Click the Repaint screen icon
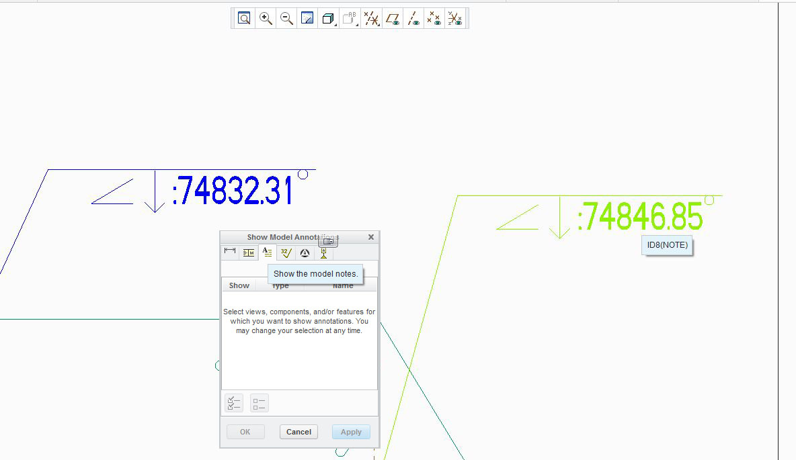Image resolution: width=796 pixels, height=460 pixels. (308, 19)
